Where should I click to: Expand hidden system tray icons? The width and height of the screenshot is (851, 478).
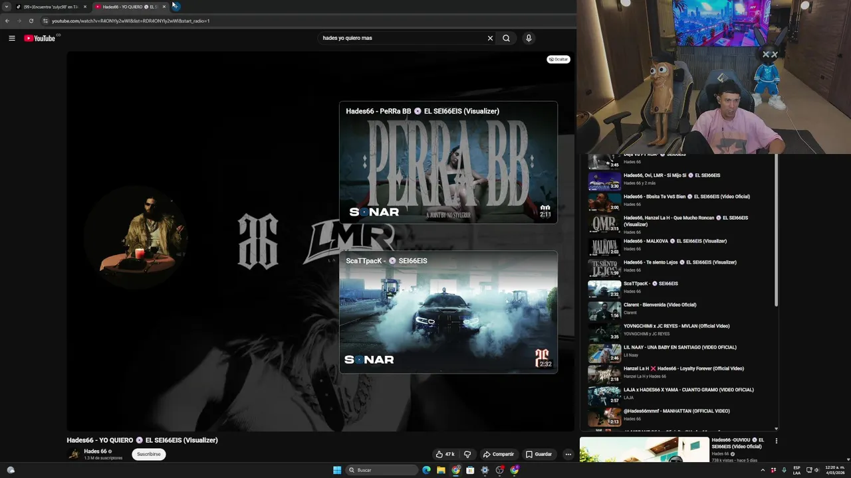tap(763, 470)
